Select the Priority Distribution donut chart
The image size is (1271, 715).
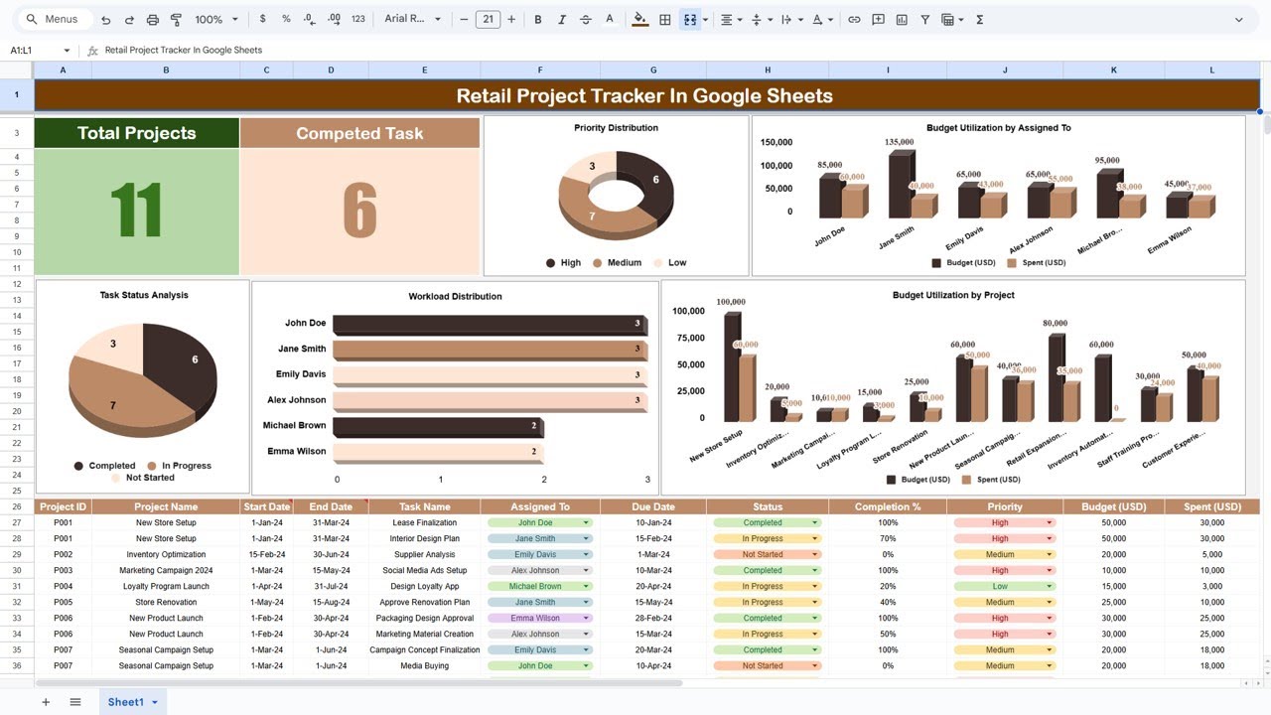[616, 196]
